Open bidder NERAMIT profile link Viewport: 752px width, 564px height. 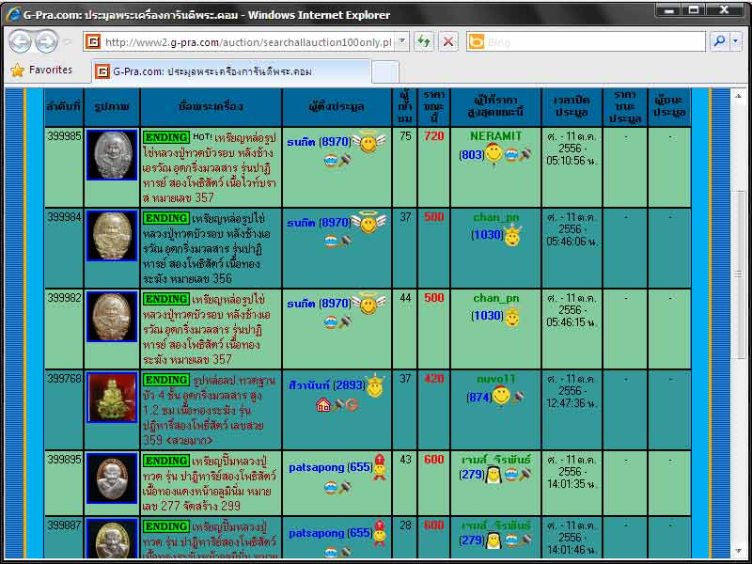pyautogui.click(x=495, y=136)
